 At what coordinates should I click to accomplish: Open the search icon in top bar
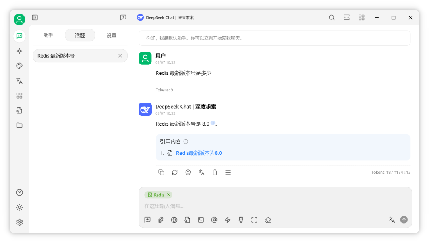coord(332,17)
